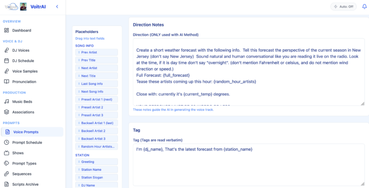Click the Voice Prompts document icon
The width and height of the screenshot is (369, 188).
(8, 132)
